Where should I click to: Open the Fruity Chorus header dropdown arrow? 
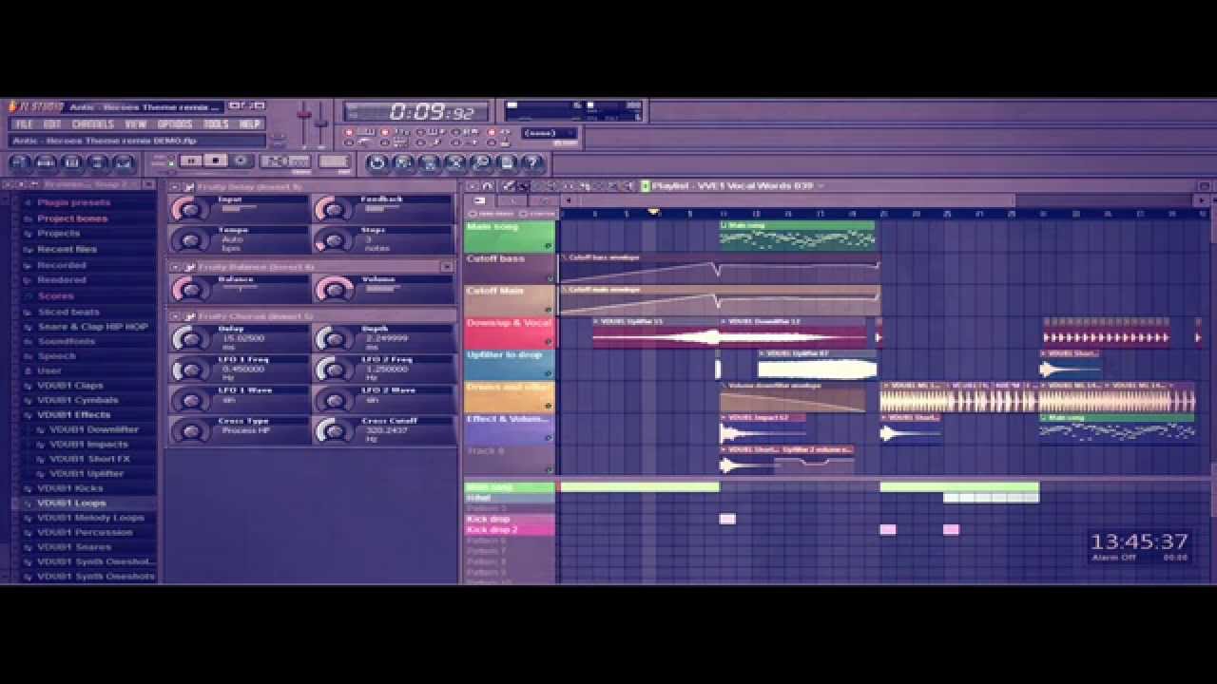(x=175, y=316)
